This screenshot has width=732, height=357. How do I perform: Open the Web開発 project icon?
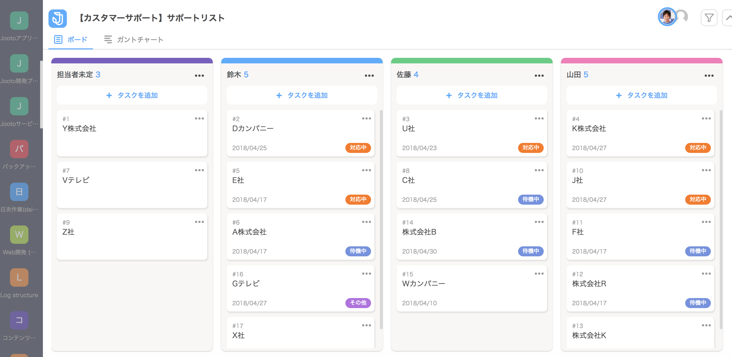click(19, 235)
